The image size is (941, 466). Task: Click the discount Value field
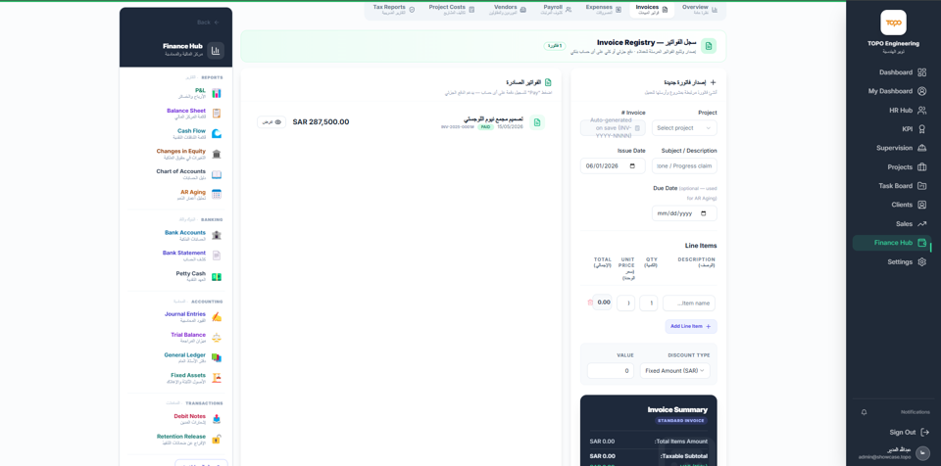tap(611, 371)
